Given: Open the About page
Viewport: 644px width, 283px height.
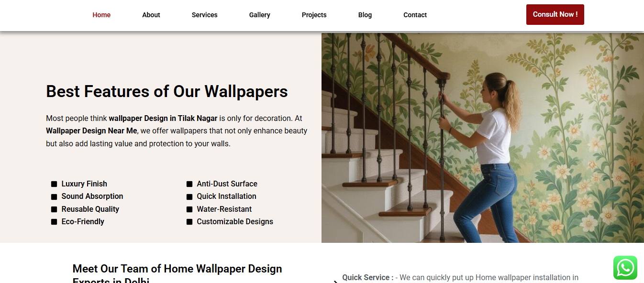Looking at the screenshot, I should [x=151, y=15].
